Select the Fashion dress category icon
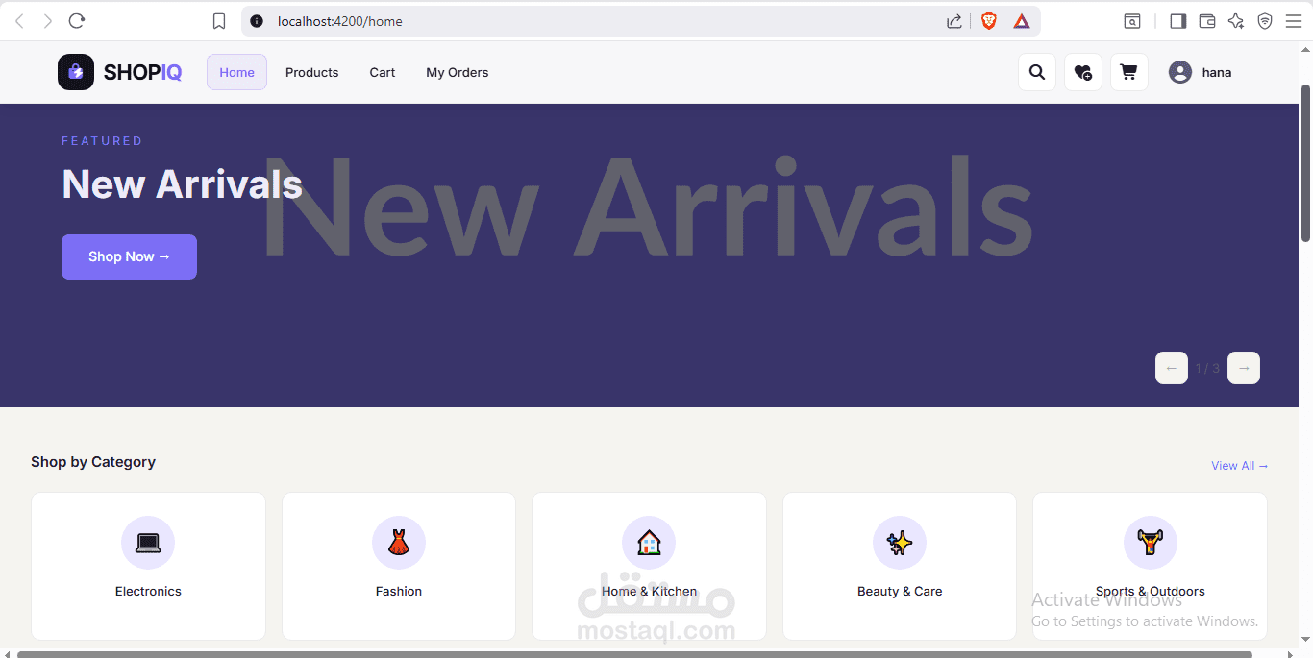The height and width of the screenshot is (658, 1313). pos(399,542)
